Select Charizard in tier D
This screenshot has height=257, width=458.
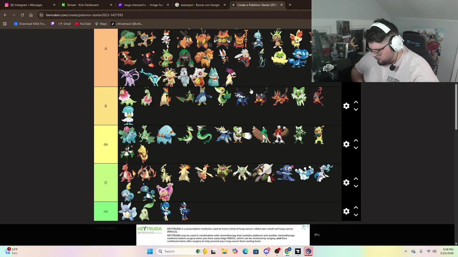[147, 173]
